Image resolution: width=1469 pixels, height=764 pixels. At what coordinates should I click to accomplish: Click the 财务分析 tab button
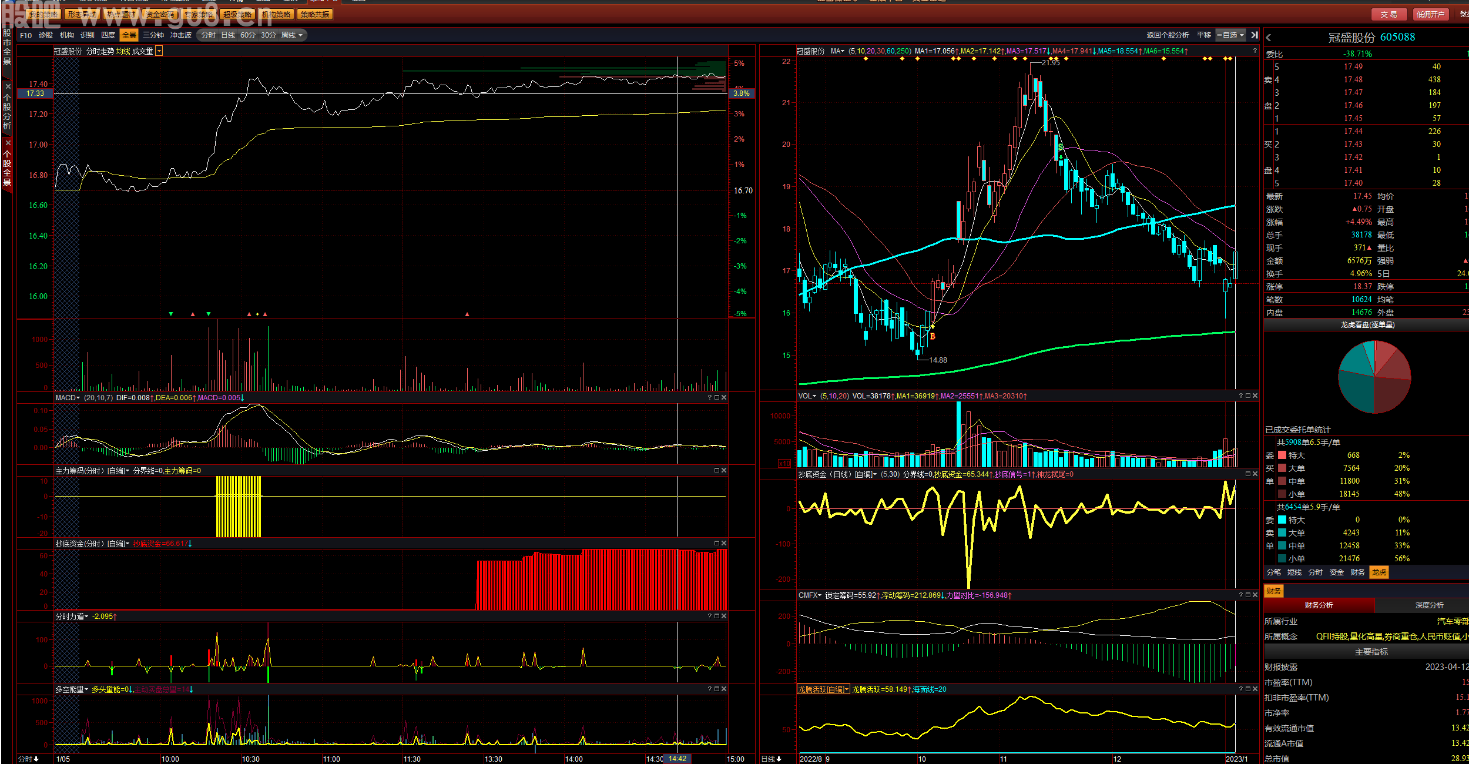[1319, 605]
